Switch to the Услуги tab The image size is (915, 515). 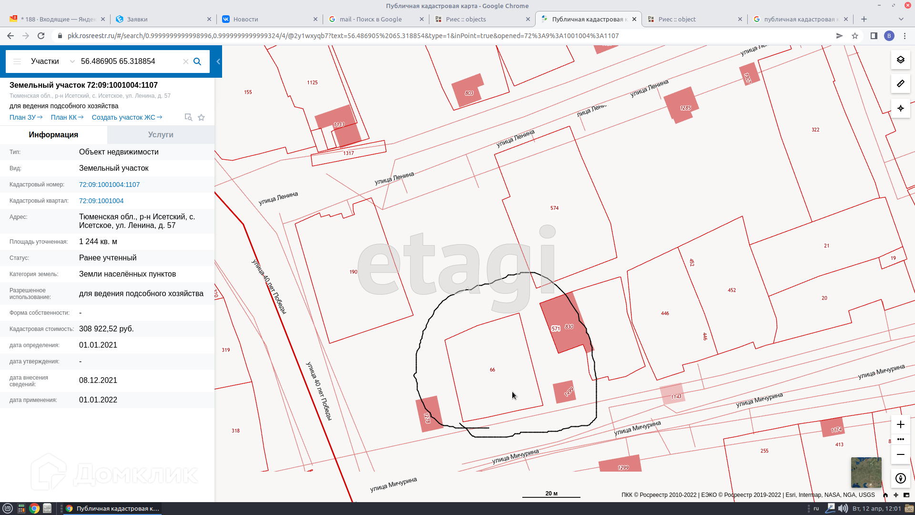pyautogui.click(x=161, y=134)
